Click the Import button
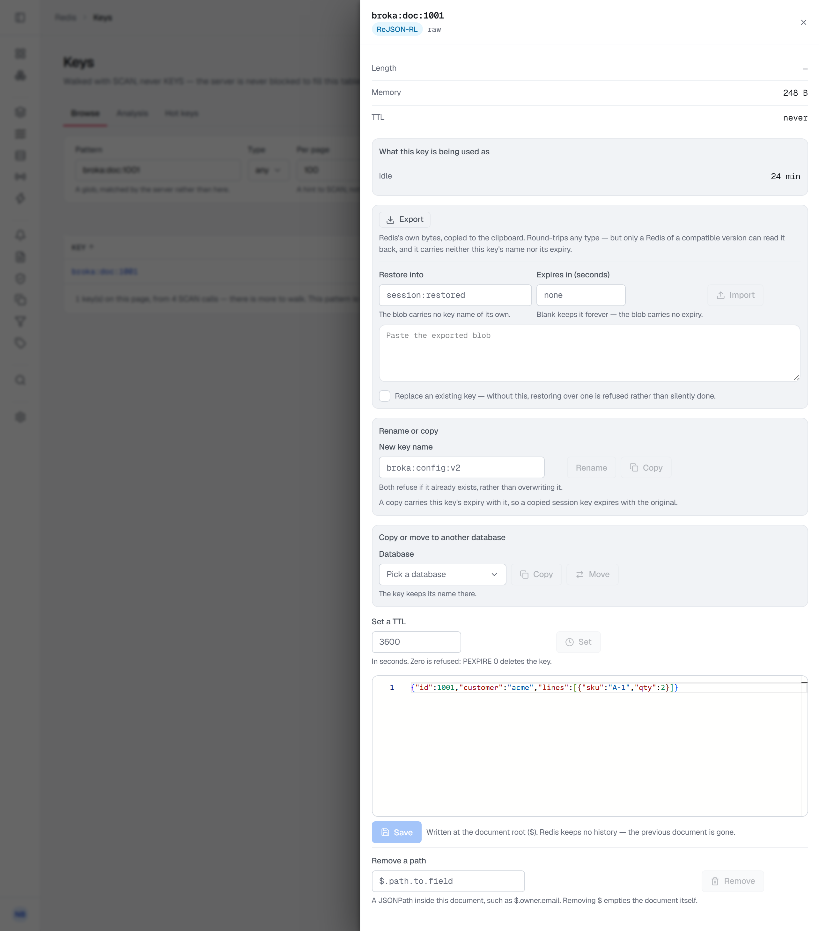This screenshot has width=819, height=931. coord(735,295)
